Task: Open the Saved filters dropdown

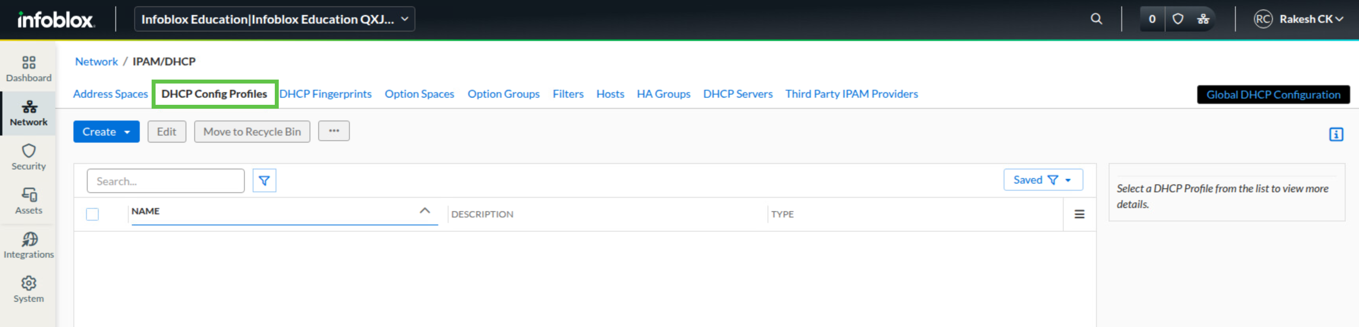Action: point(1043,180)
